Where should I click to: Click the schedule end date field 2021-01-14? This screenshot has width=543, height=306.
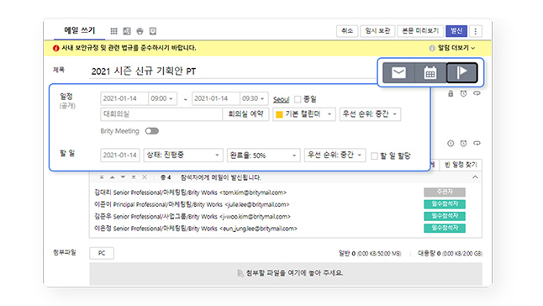tap(216, 98)
